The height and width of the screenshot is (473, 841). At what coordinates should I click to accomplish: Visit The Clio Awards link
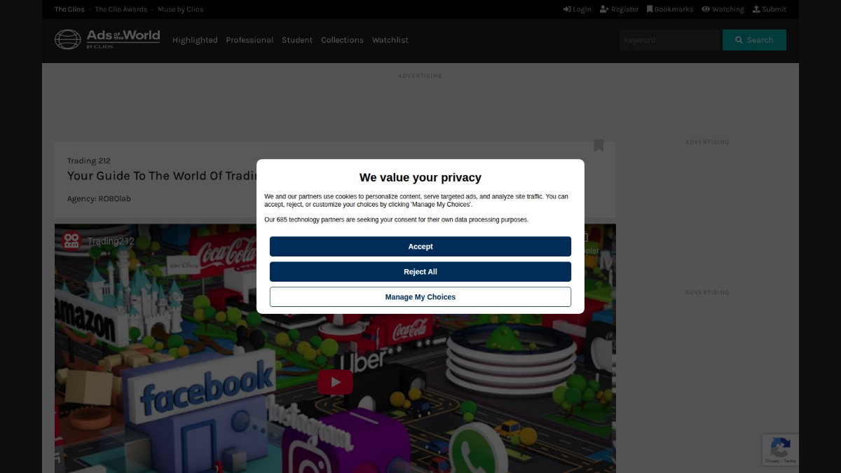click(121, 9)
